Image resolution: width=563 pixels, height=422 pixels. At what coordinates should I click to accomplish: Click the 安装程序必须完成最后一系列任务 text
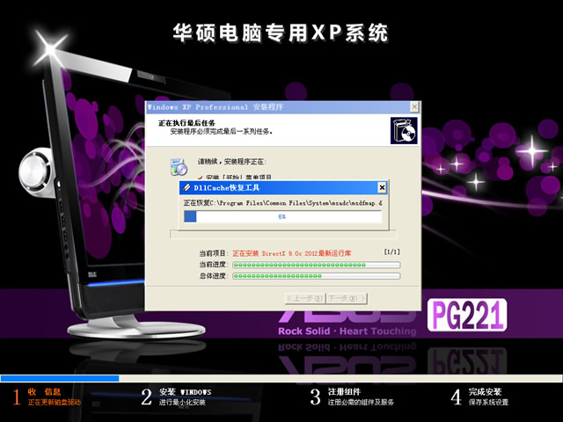(x=221, y=132)
